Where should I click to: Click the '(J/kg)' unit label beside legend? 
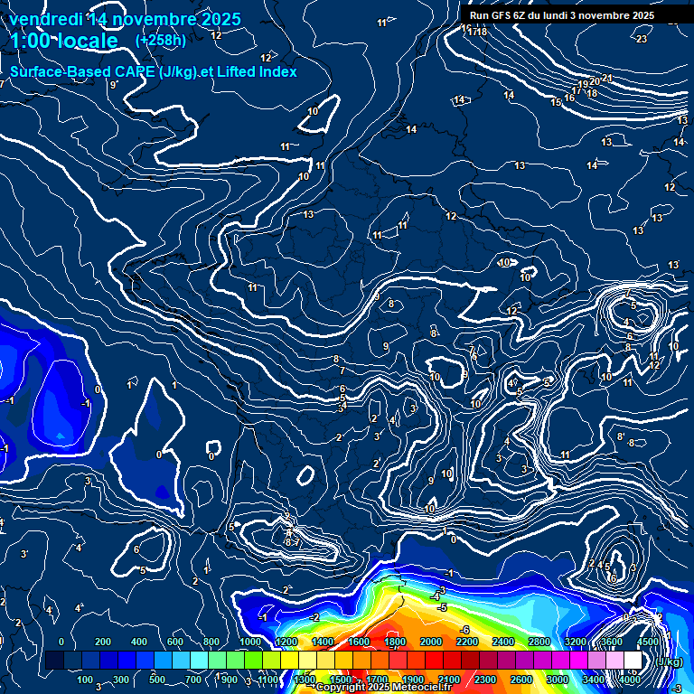[x=670, y=661]
